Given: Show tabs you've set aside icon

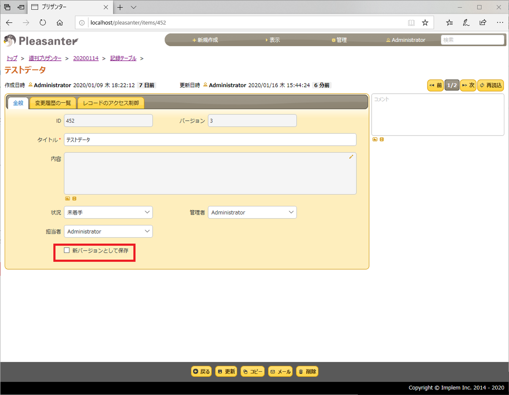Looking at the screenshot, I should coord(7,7).
